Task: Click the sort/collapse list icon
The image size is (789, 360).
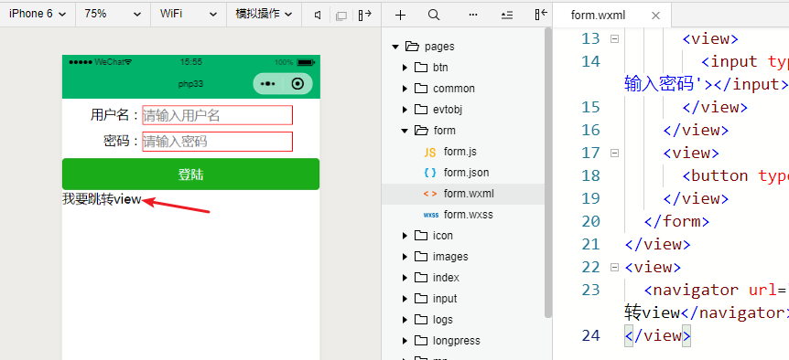Action: [507, 15]
